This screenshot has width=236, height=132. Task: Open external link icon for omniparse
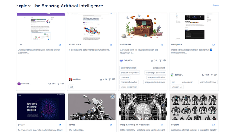pyautogui.click(x=214, y=45)
